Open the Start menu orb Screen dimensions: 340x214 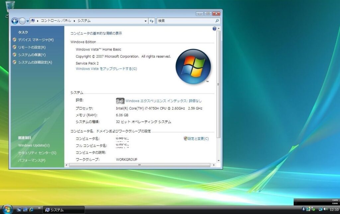(7, 209)
